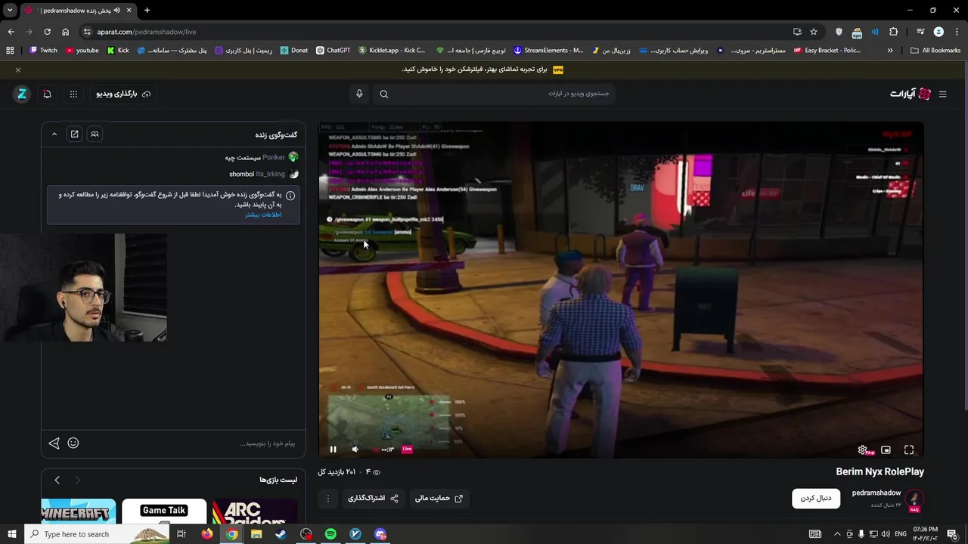Open the StreamElements bookmark
The width and height of the screenshot is (968, 544).
548,51
